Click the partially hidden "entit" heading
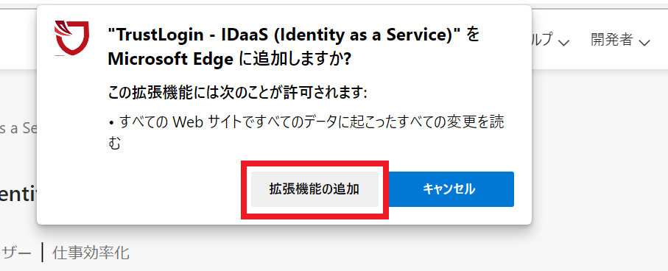This screenshot has width=668, height=271. pos(18,197)
